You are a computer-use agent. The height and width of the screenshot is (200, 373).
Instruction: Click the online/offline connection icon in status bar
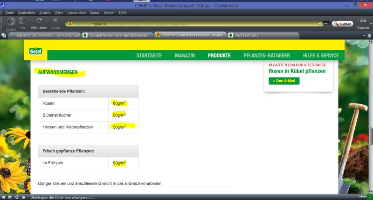click(363, 197)
